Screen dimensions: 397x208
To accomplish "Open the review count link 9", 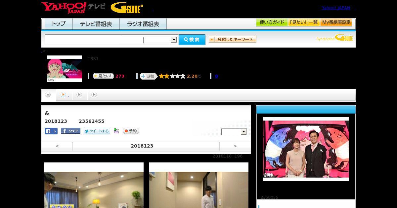I will pyautogui.click(x=216, y=76).
